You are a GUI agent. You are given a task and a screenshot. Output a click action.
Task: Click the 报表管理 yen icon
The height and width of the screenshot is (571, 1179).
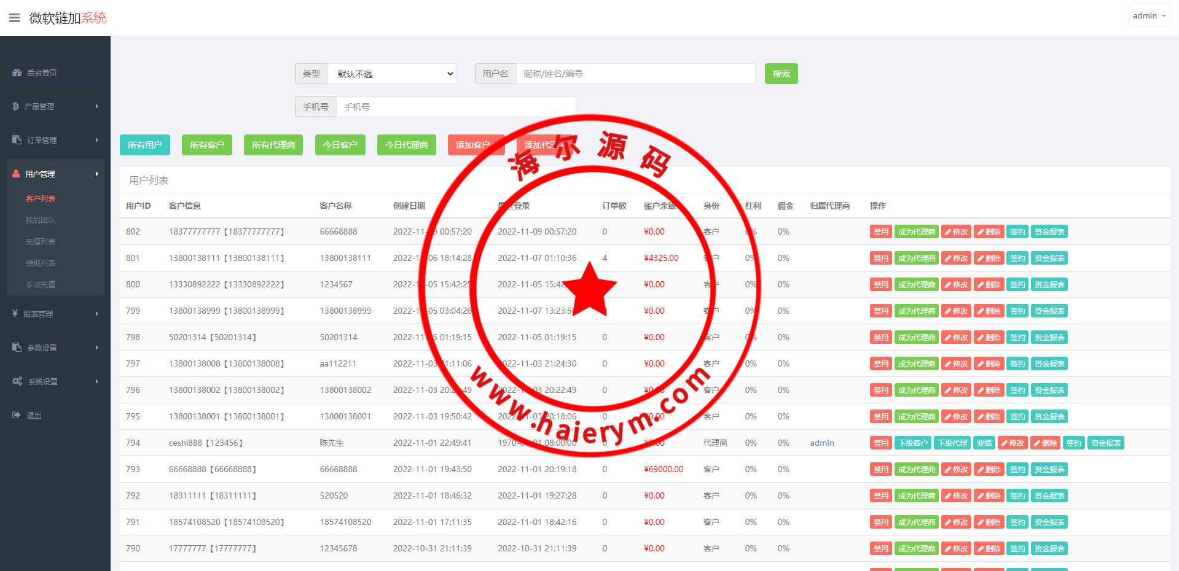[15, 314]
